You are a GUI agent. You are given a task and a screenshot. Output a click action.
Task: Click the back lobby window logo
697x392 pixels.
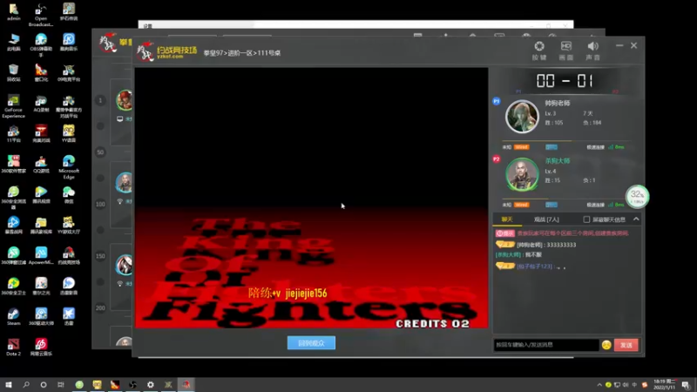(108, 42)
